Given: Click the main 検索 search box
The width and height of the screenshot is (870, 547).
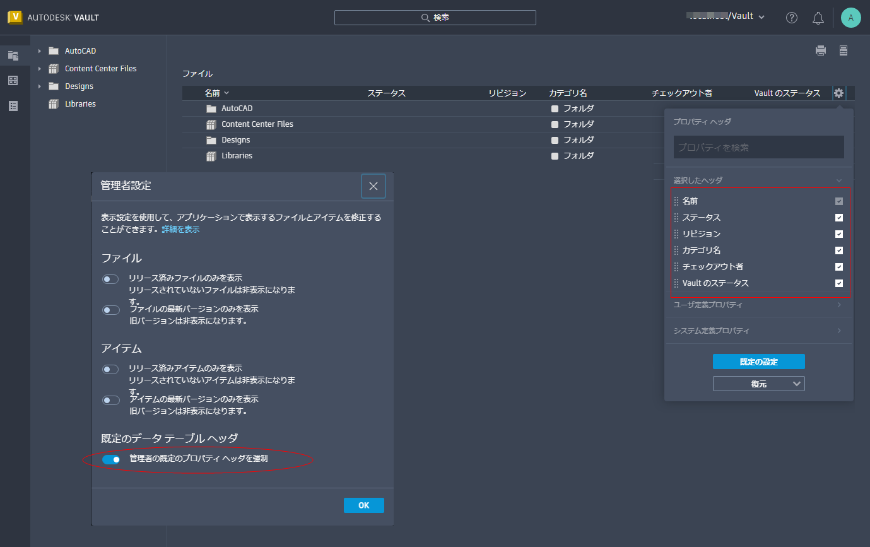Looking at the screenshot, I should click(x=435, y=18).
